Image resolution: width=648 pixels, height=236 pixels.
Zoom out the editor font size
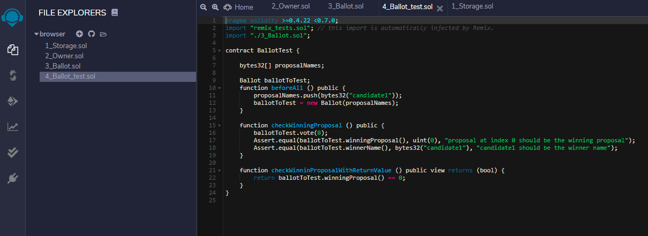[203, 7]
